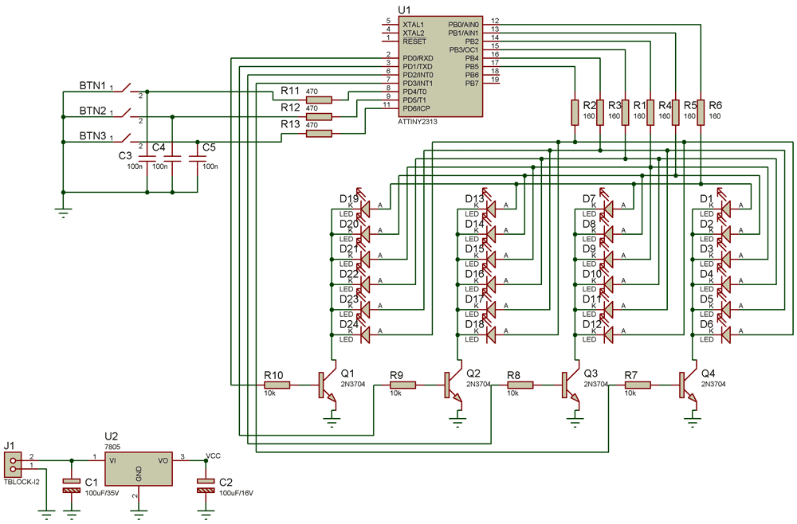
Task: Select the ATTINY2313 chip U1 body
Action: click(x=440, y=67)
